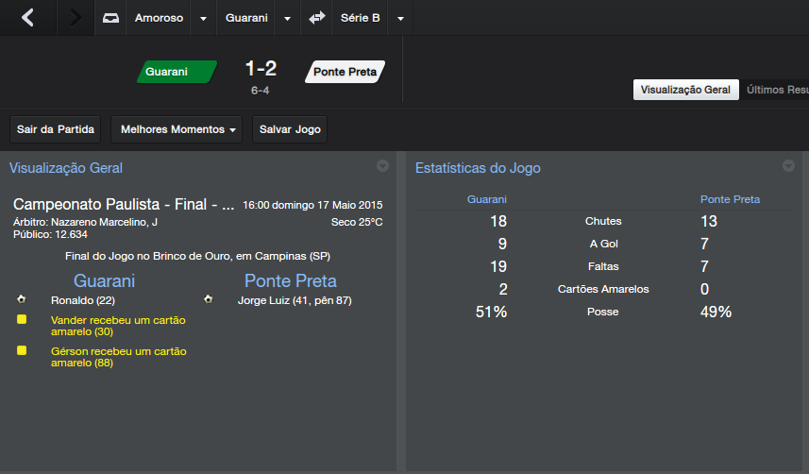The image size is (809, 474).
Task: Click the green Guarani team badge
Action: pyautogui.click(x=176, y=72)
